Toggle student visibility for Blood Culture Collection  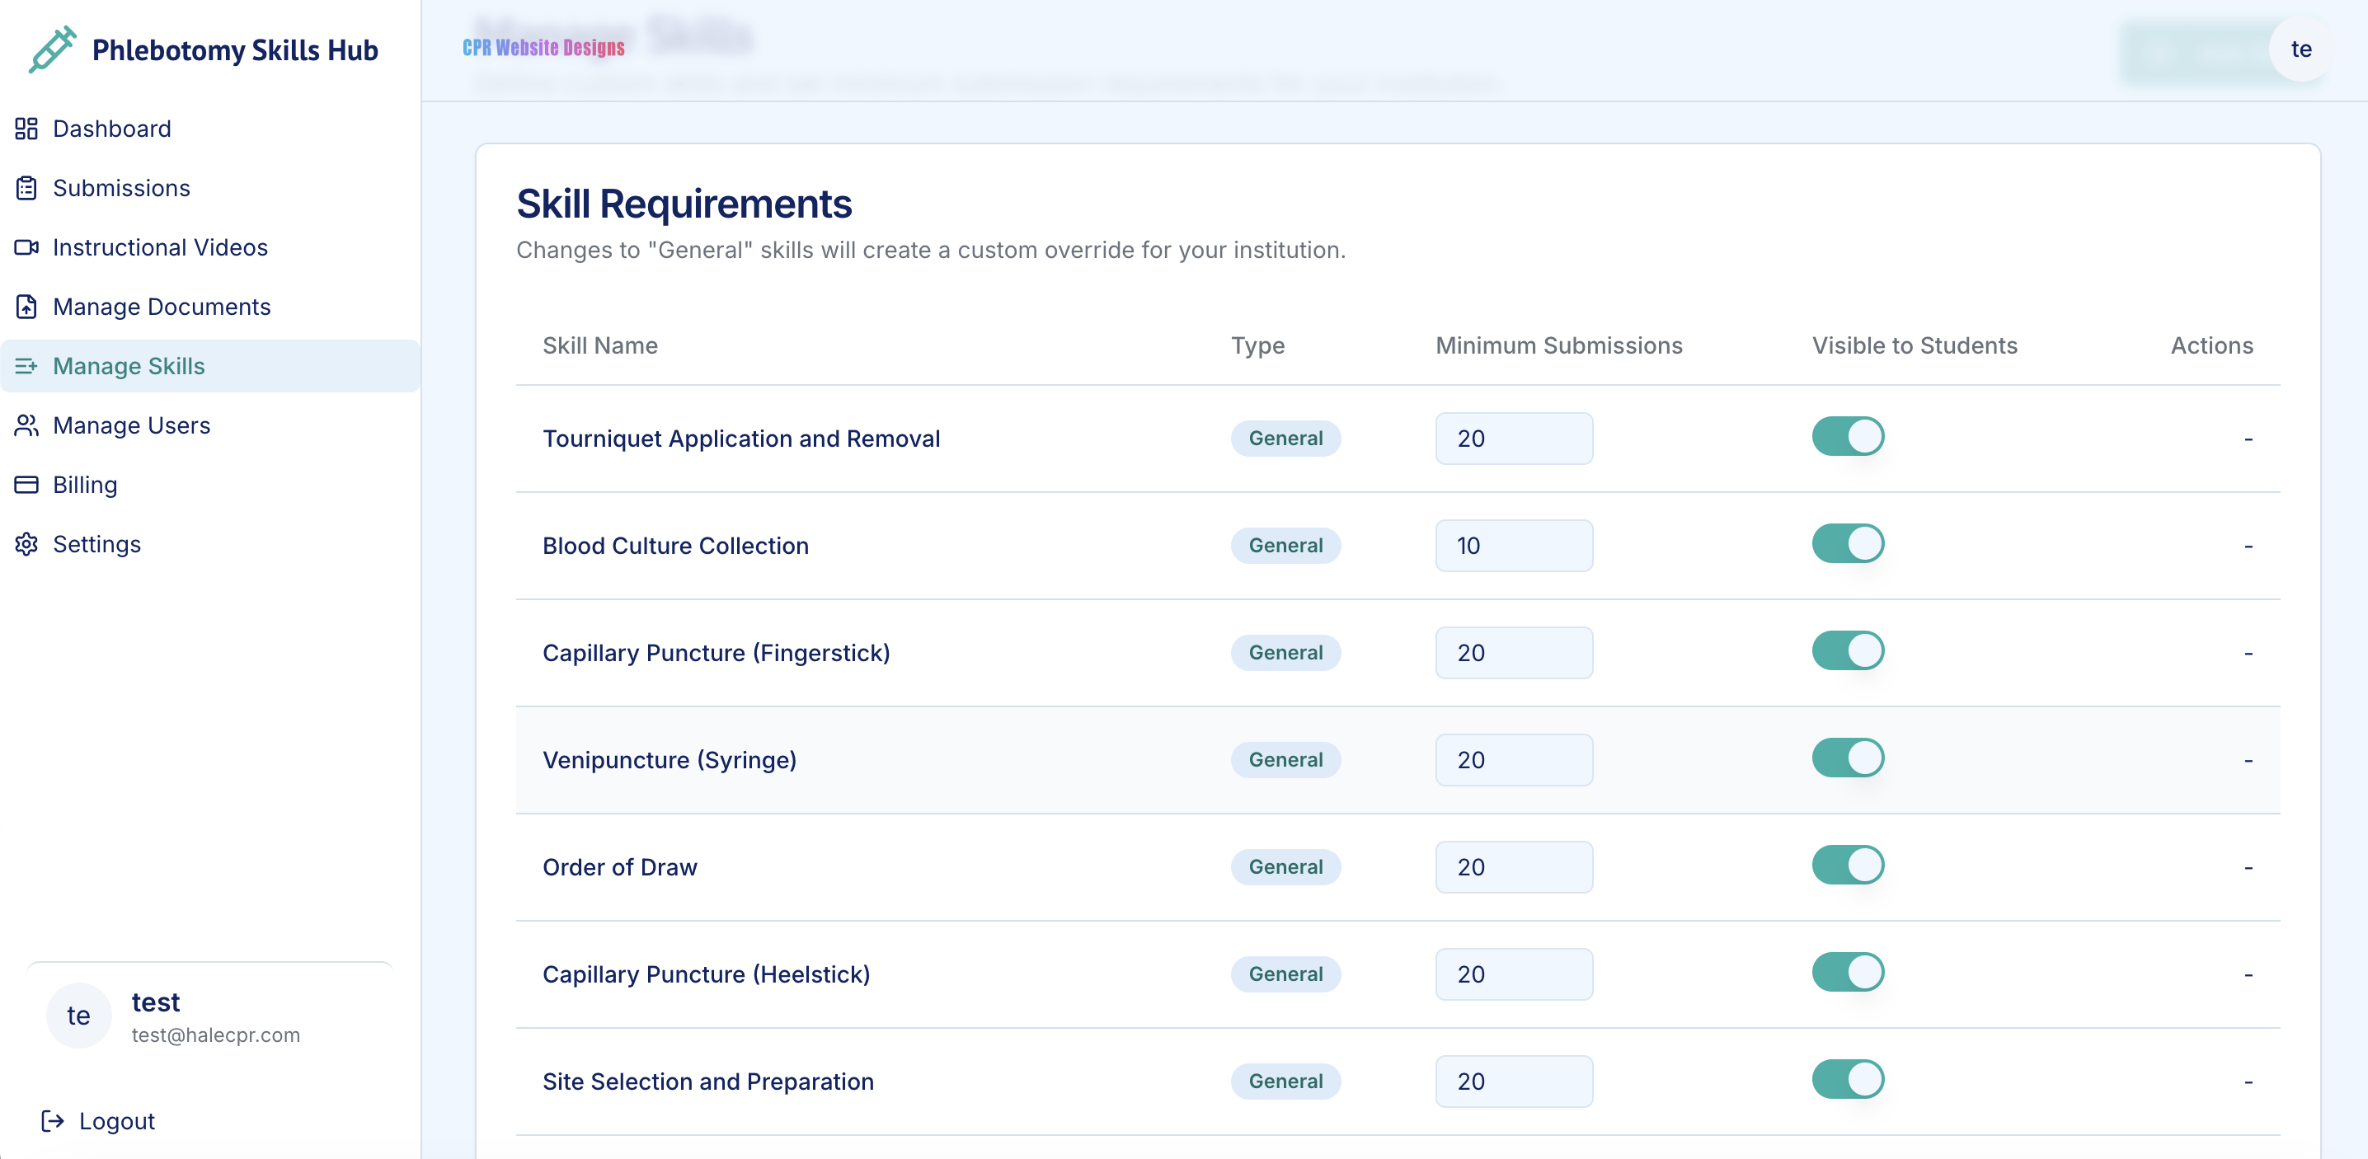(x=1848, y=543)
